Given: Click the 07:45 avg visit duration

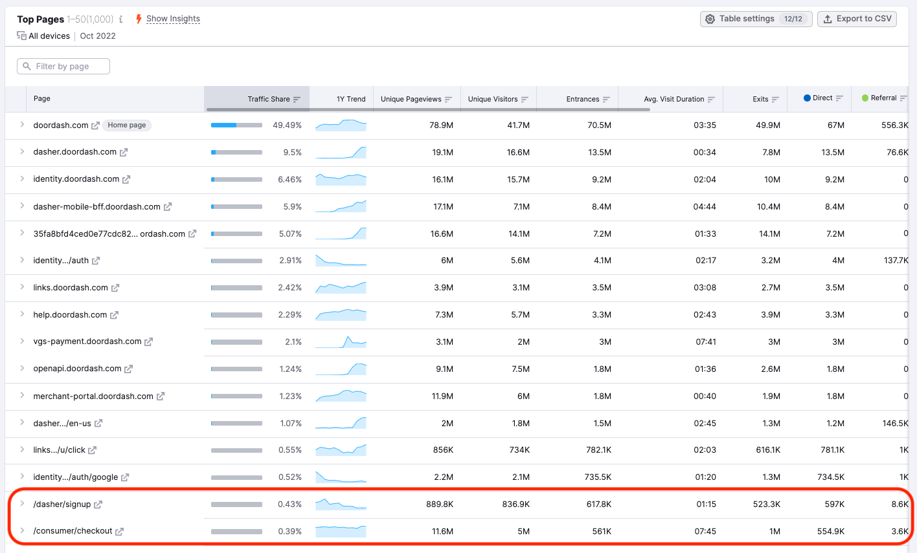Looking at the screenshot, I should [x=705, y=532].
